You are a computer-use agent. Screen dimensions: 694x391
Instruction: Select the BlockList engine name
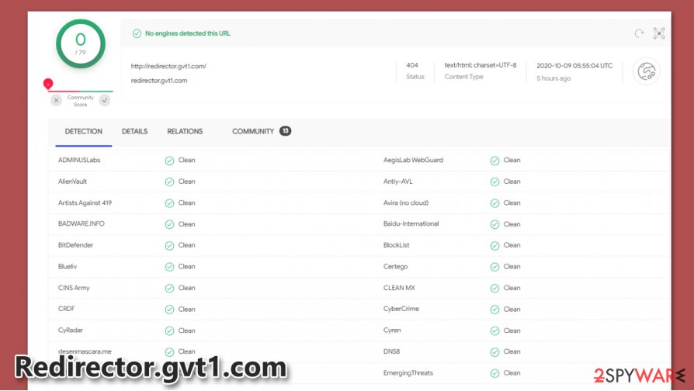coord(396,245)
